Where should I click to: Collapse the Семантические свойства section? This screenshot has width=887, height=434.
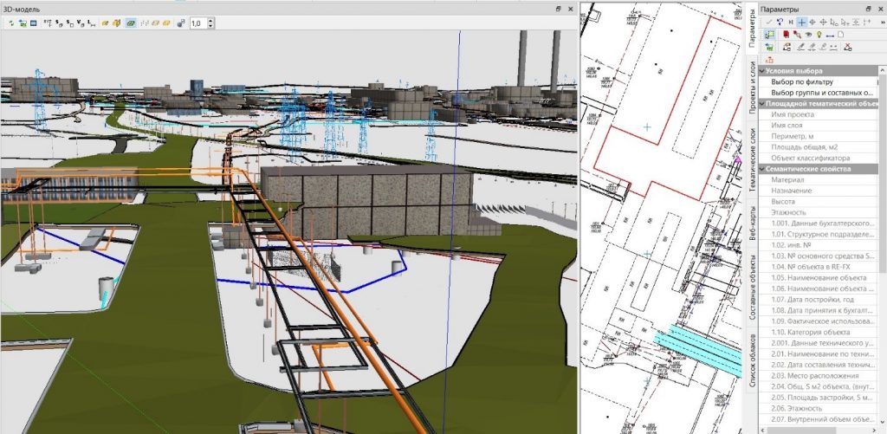point(763,169)
